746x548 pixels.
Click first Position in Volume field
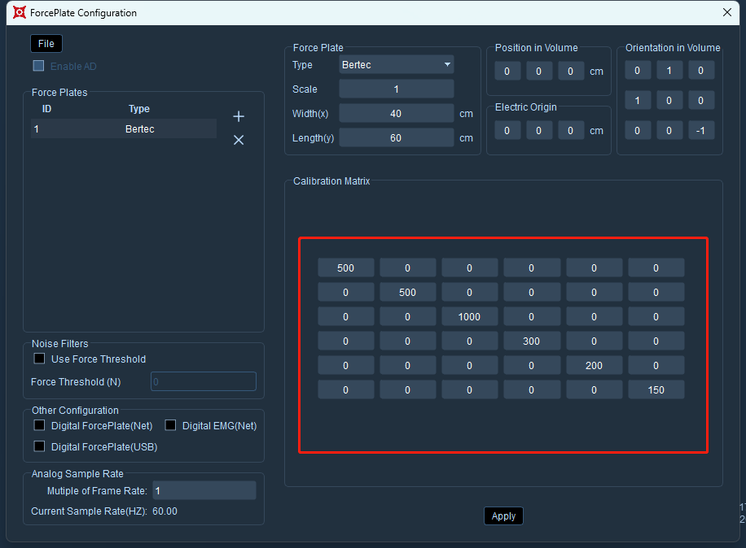click(507, 72)
